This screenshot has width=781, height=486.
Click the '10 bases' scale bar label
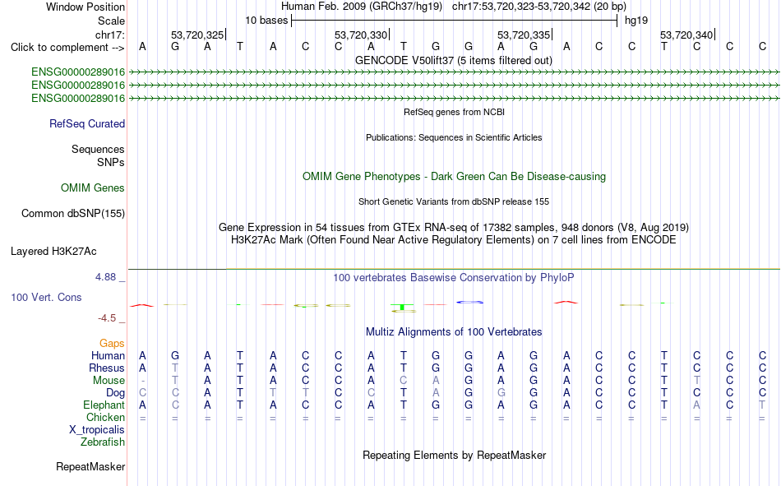(266, 21)
